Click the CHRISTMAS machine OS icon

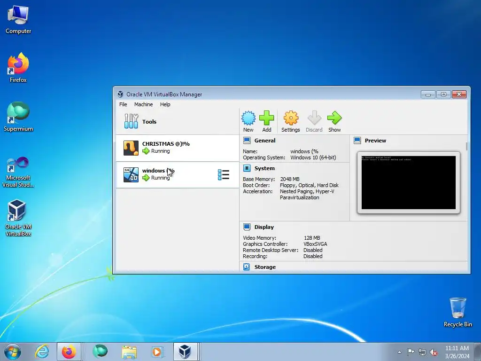131,148
